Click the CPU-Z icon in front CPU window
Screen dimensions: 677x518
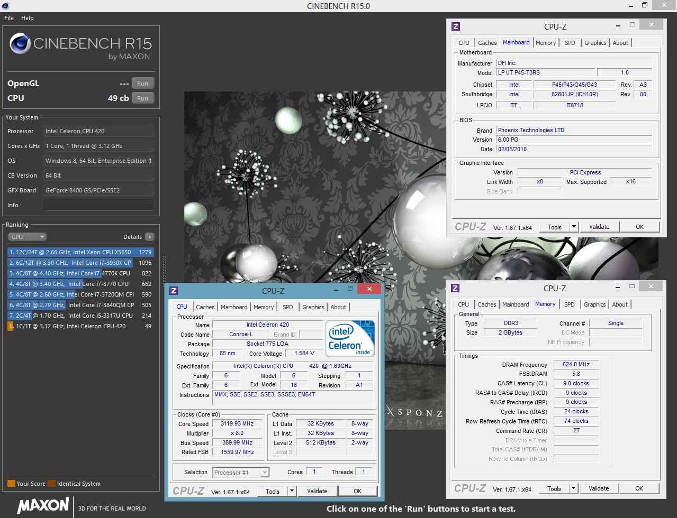point(174,291)
